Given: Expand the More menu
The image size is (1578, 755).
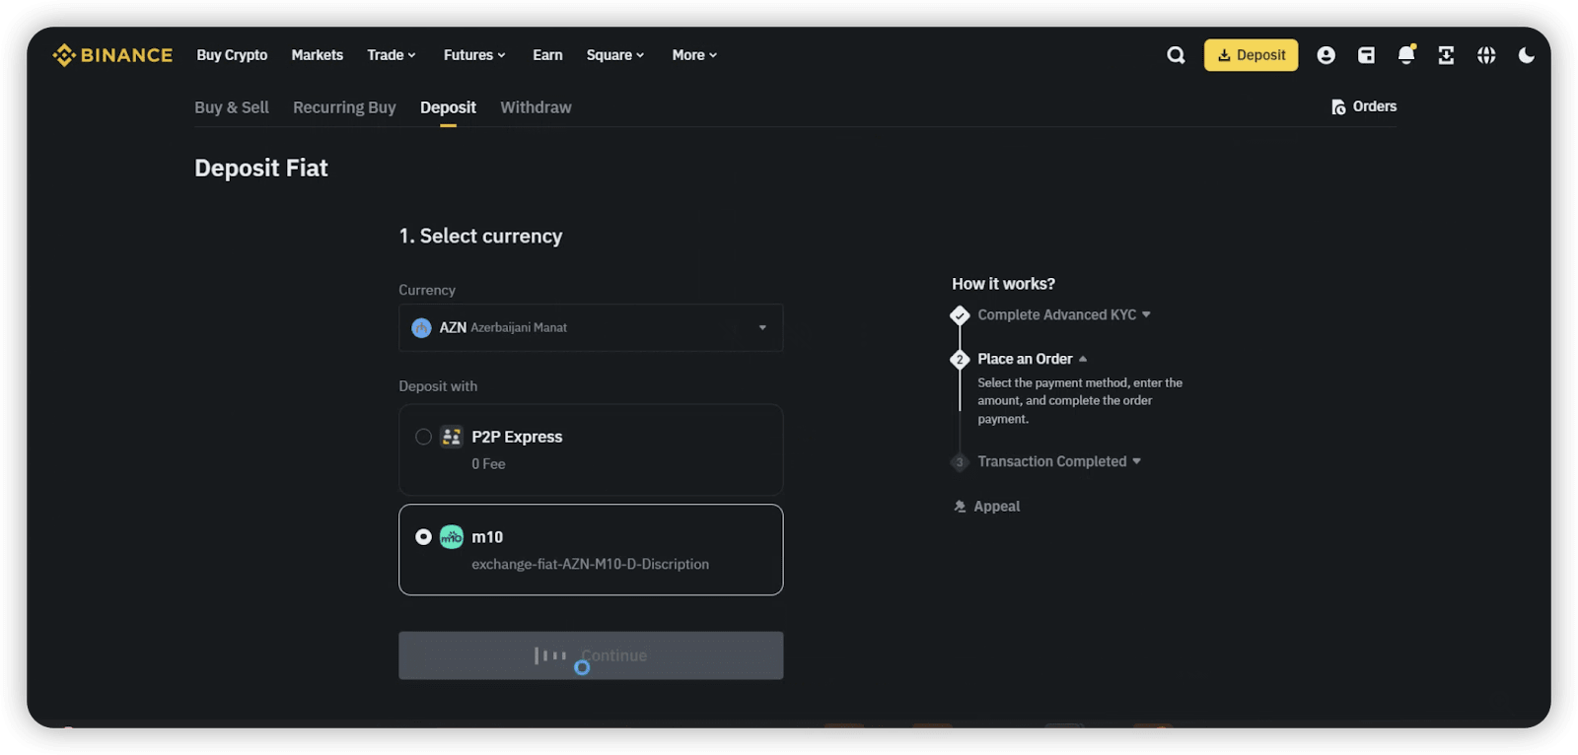Looking at the screenshot, I should point(694,55).
